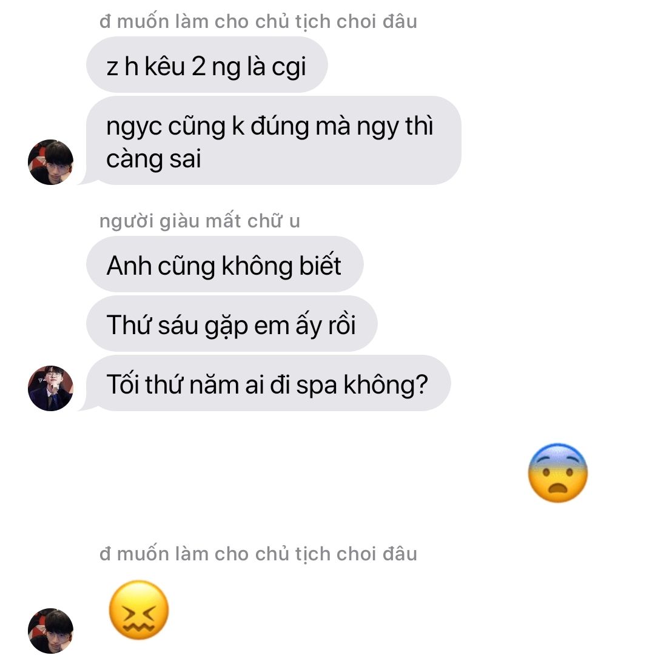Tap the fearful face emoji sent message
Image resolution: width=655 pixels, height=661 pixels.
pyautogui.click(x=557, y=473)
